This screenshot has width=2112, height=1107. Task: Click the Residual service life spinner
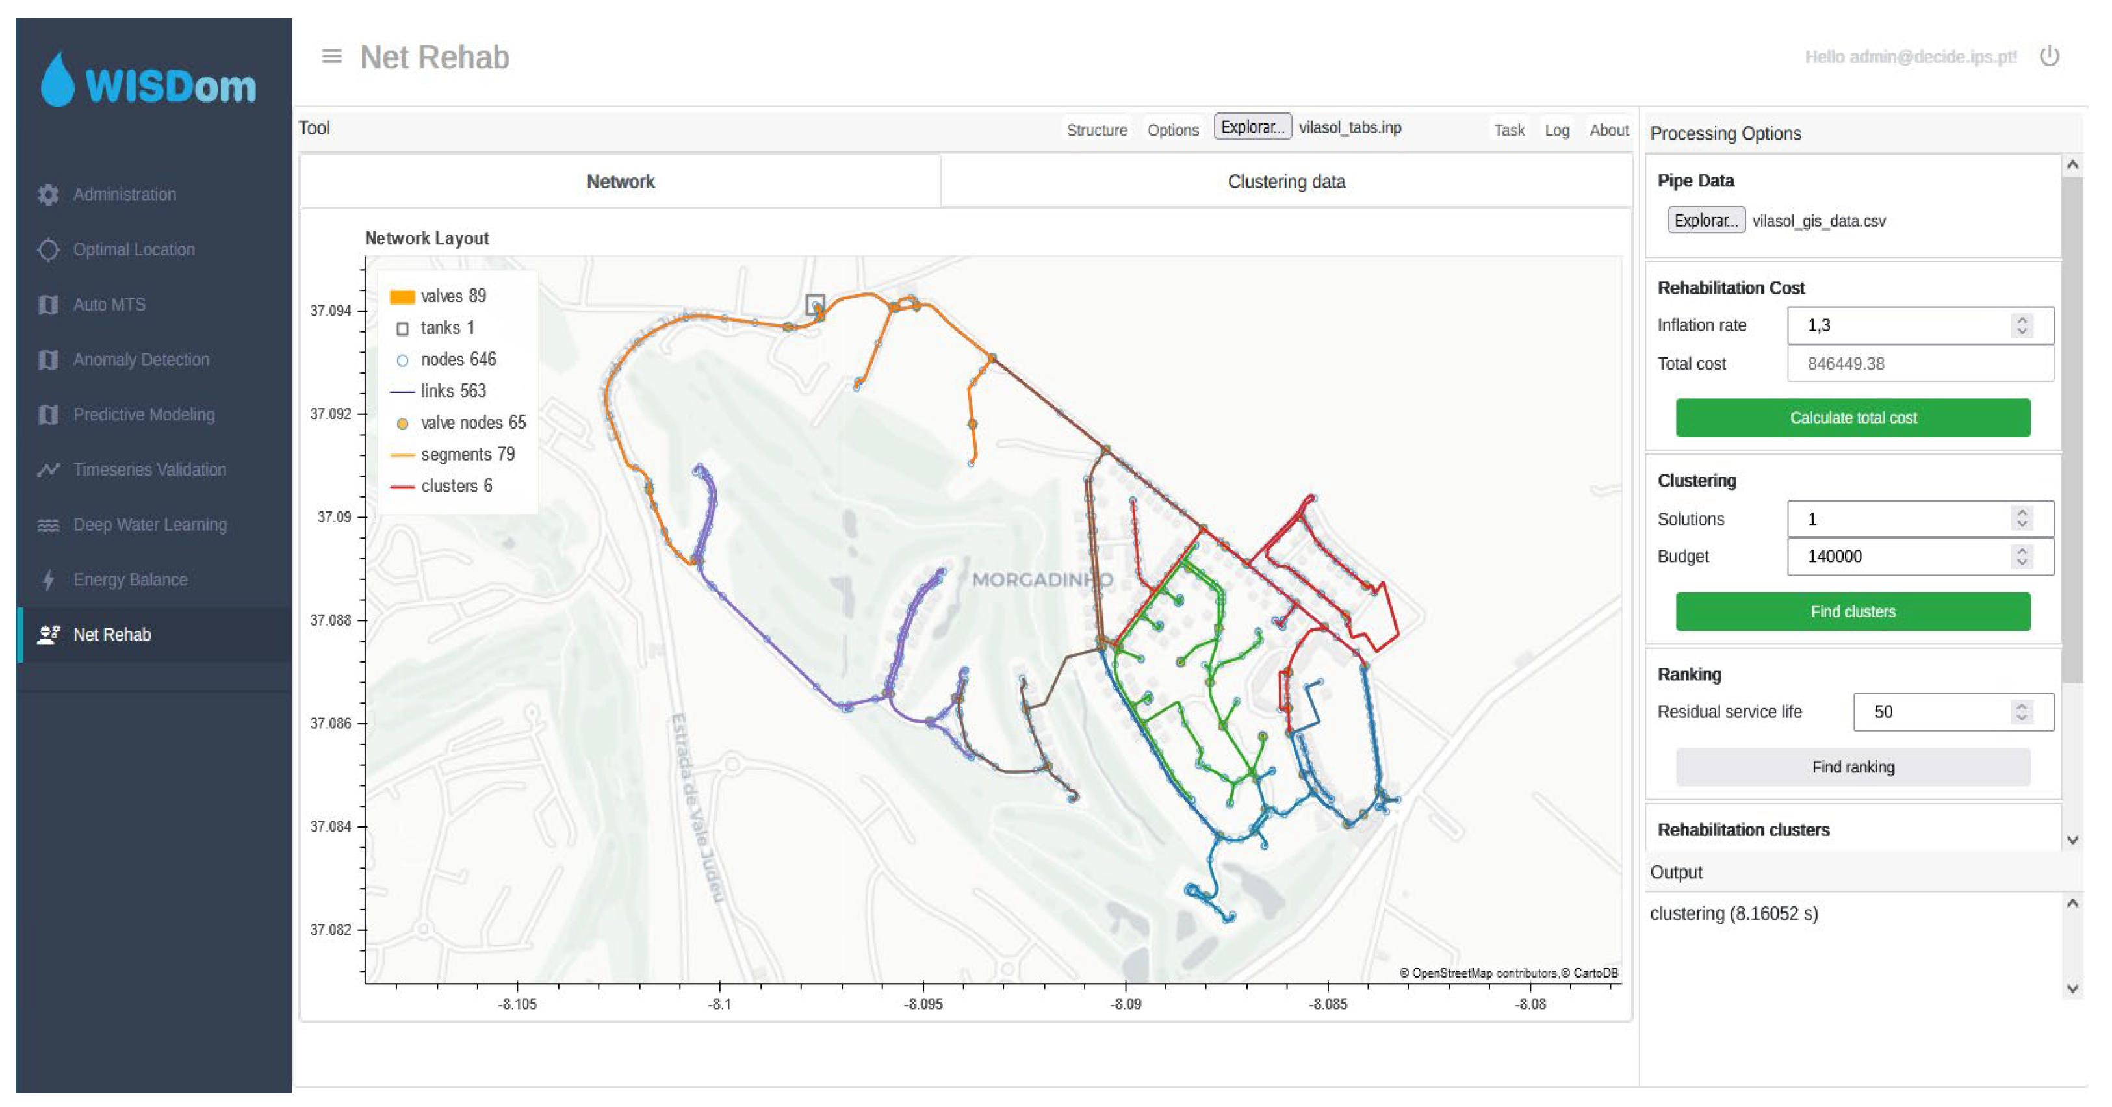(2021, 711)
